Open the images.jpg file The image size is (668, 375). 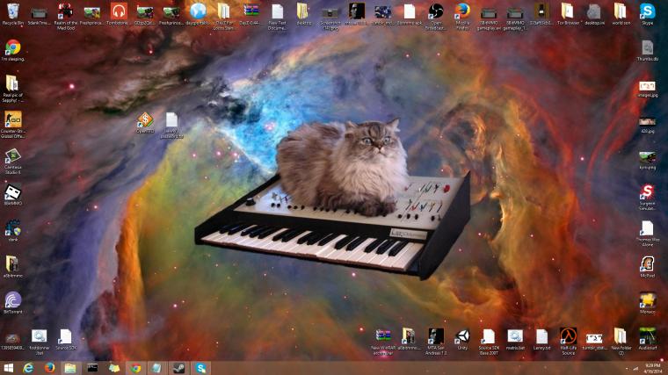point(647,89)
